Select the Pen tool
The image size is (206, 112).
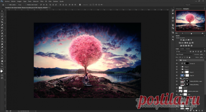pyautogui.click(x=2, y=50)
